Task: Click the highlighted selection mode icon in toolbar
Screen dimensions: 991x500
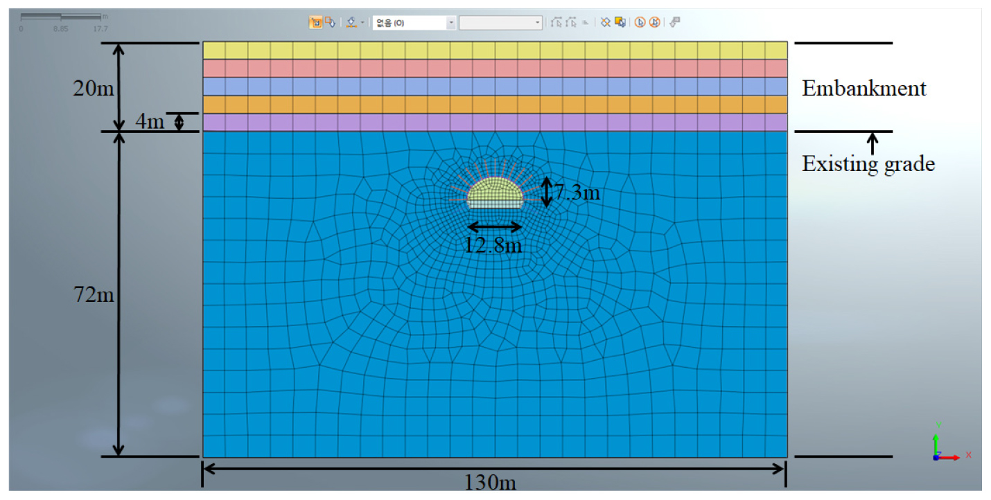Action: pos(315,23)
